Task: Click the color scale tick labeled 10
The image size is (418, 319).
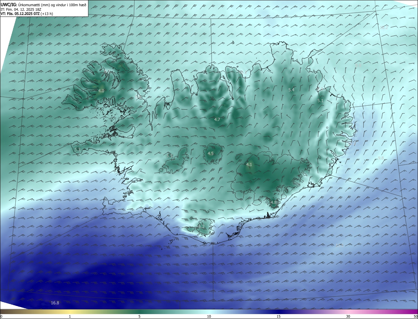Action: click(209, 316)
